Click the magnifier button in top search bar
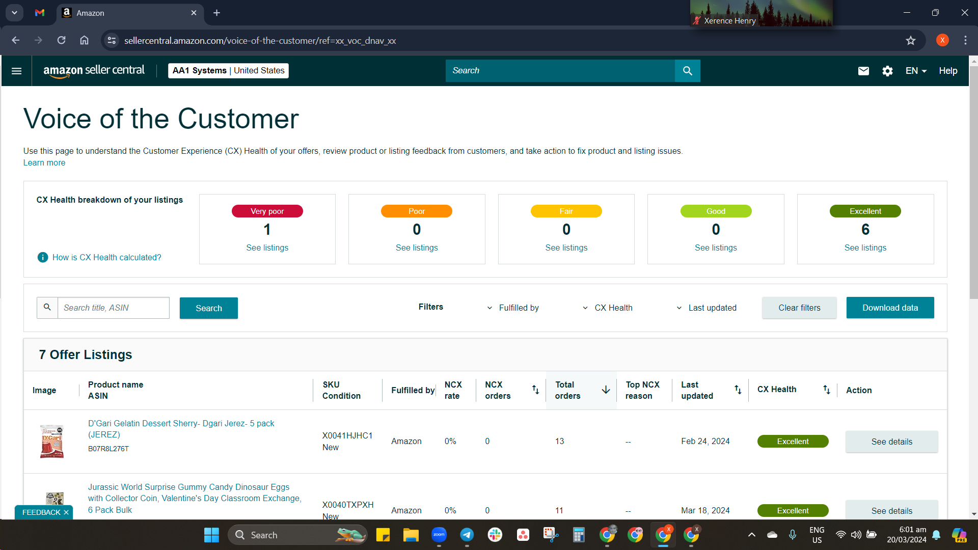 [687, 71]
